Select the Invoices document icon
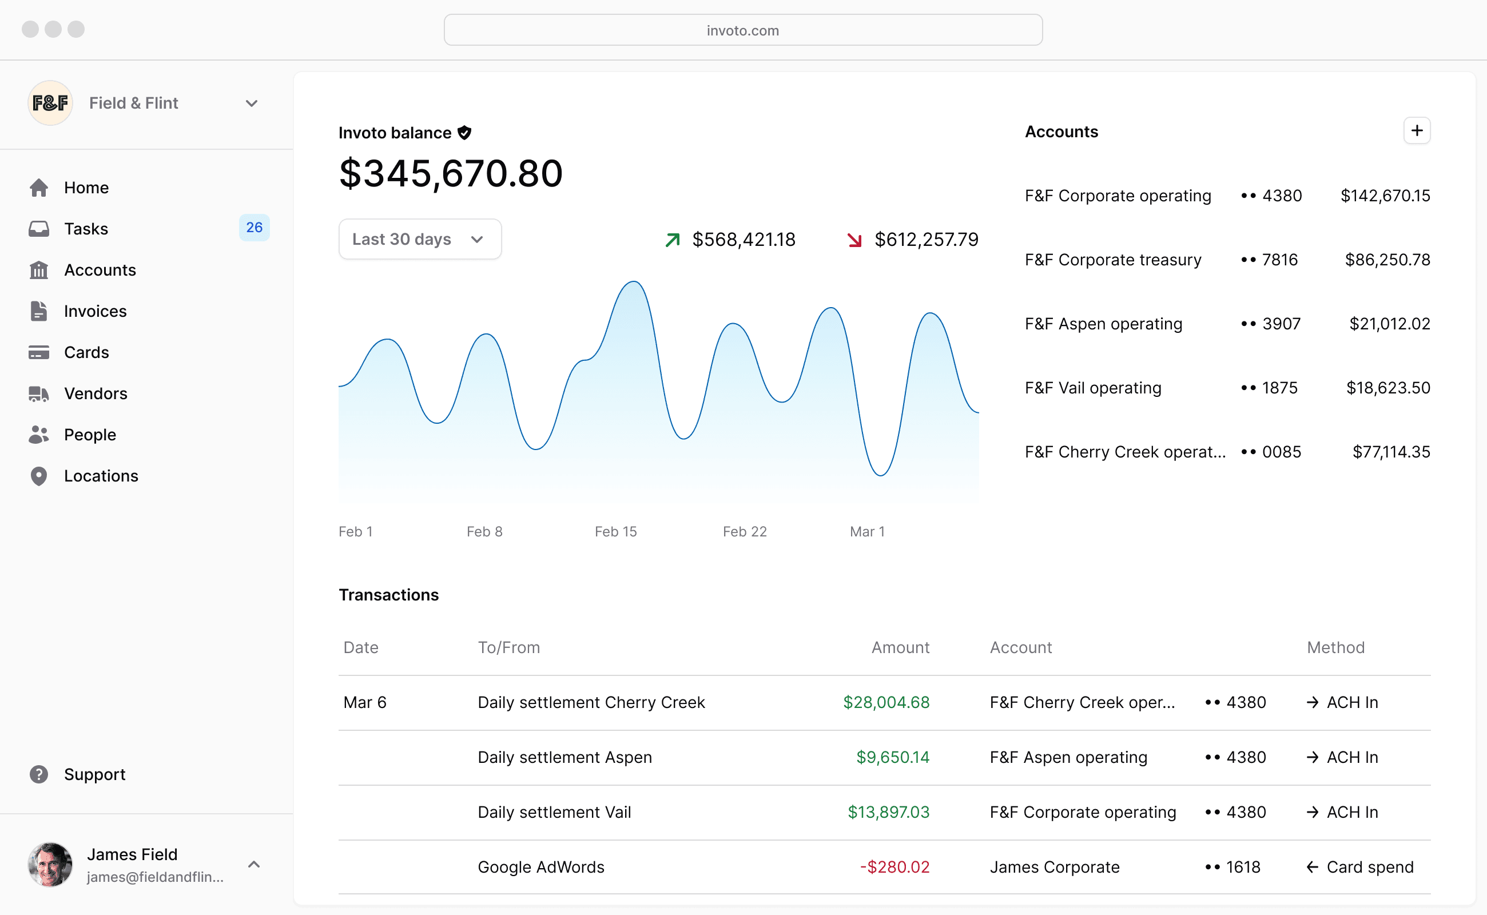 [39, 311]
